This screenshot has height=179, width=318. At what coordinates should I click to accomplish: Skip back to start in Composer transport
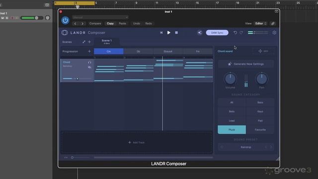click(x=161, y=32)
